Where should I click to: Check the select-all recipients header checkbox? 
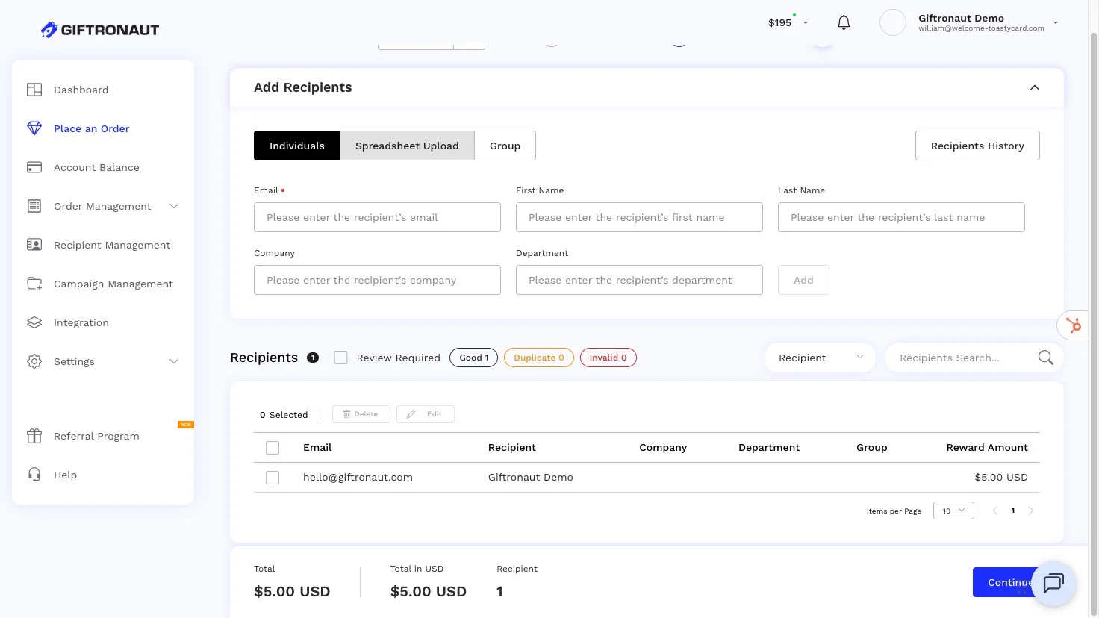pos(273,448)
